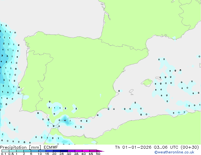Pick the 10–15 mm legend swatch
This screenshot has width=201, height=155.
[42, 151]
